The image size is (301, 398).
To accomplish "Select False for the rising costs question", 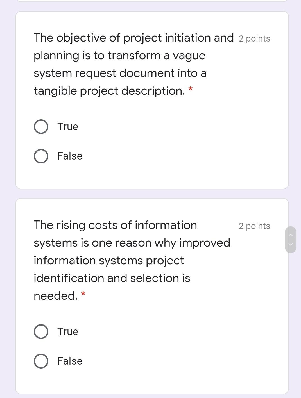I will click(41, 361).
